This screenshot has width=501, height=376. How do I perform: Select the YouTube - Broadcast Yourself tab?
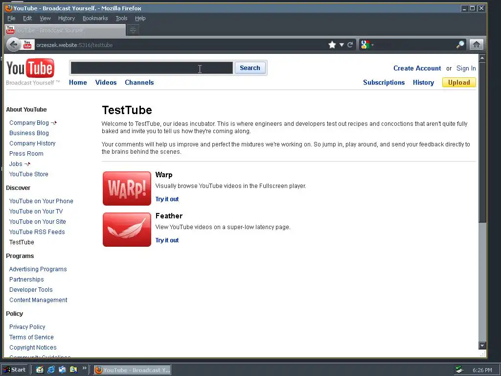[x=65, y=30]
